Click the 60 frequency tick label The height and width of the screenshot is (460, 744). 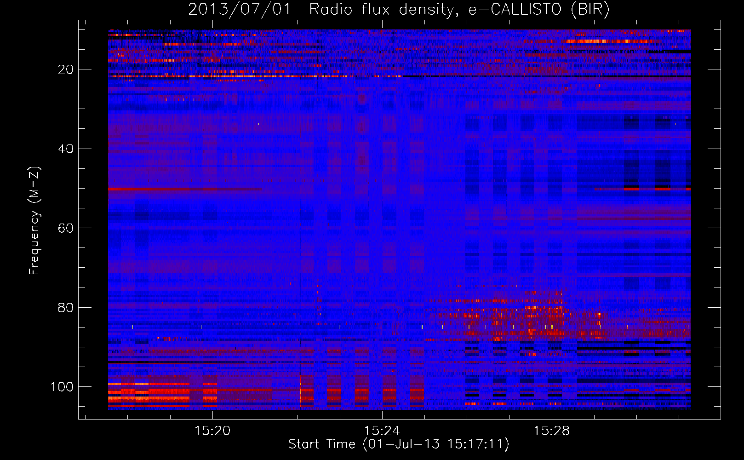(66, 228)
